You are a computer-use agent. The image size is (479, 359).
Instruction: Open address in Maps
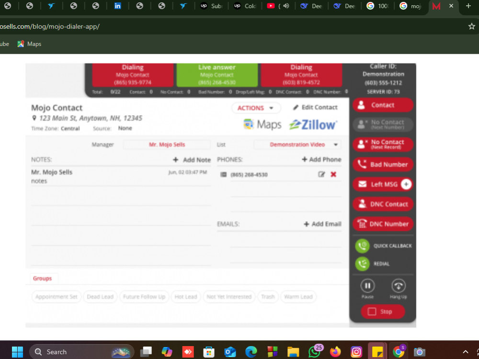tap(262, 124)
